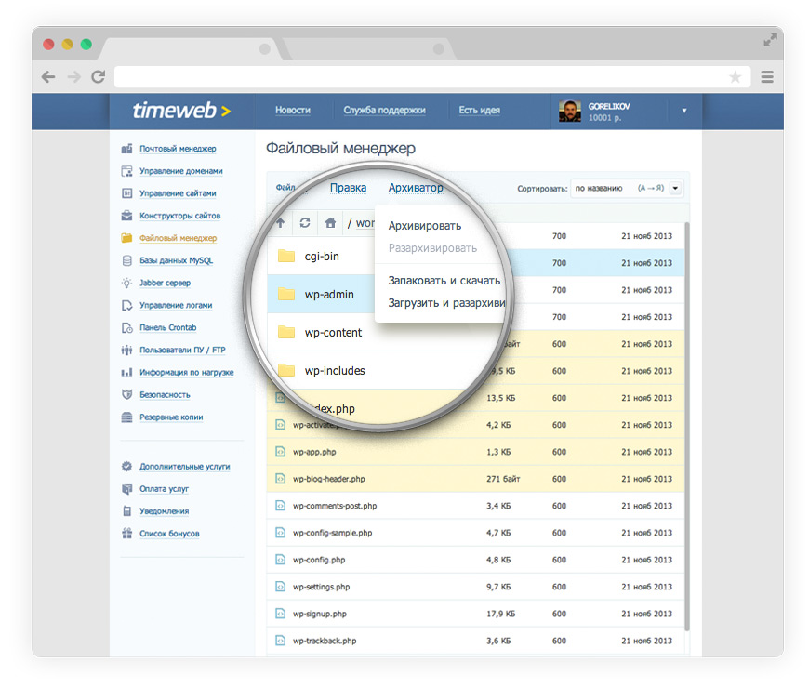The width and height of the screenshot is (809, 688).
Task: Click the GORELIKOV user avatar
Action: (x=570, y=111)
